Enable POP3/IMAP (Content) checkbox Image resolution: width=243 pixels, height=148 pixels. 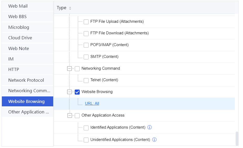[x=86, y=45]
